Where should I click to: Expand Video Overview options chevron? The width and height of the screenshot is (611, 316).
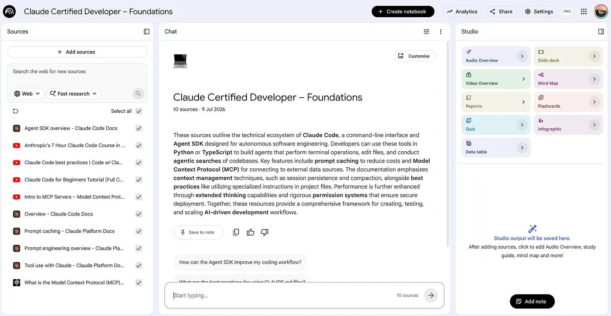523,79
